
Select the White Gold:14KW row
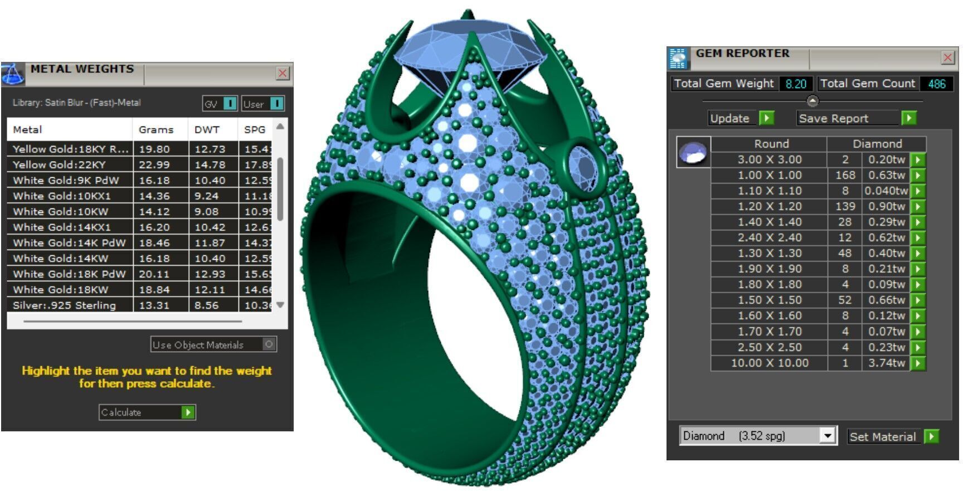pos(140,258)
